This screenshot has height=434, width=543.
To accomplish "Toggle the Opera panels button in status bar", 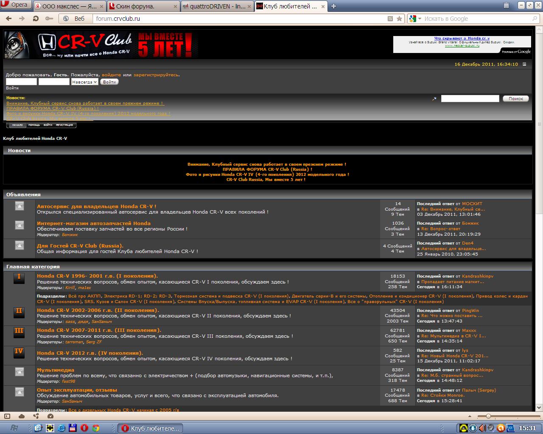I will (x=6, y=416).
